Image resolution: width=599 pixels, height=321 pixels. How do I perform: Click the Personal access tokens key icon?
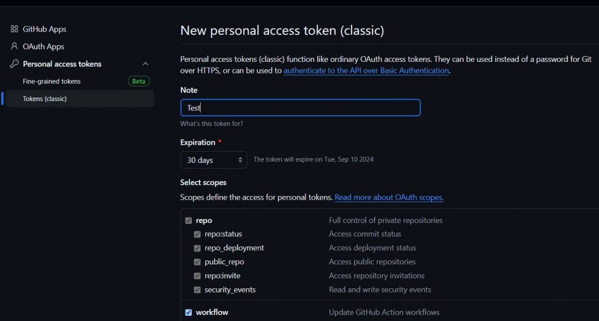coord(15,64)
